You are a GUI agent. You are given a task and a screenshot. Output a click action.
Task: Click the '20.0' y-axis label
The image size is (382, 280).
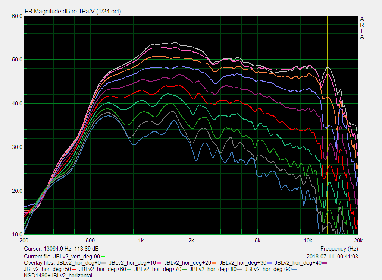tap(17, 191)
